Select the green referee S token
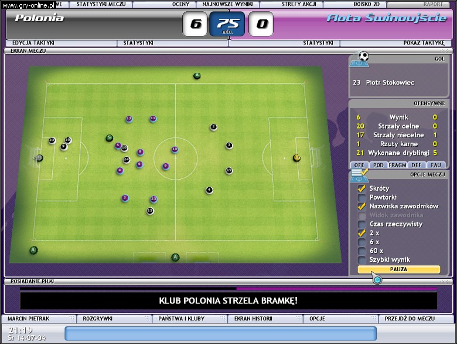Screen dimensions: 457x344 point(110,138)
